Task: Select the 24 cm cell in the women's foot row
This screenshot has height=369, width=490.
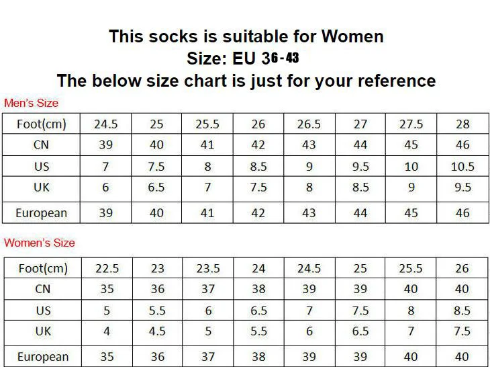Action: click(258, 268)
